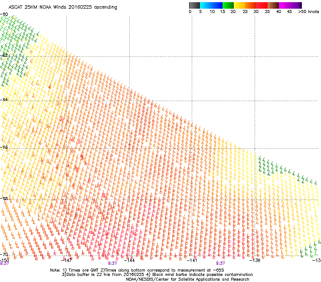Click the '10' legend scale label
The image size is (321, 282).
[x=212, y=11]
